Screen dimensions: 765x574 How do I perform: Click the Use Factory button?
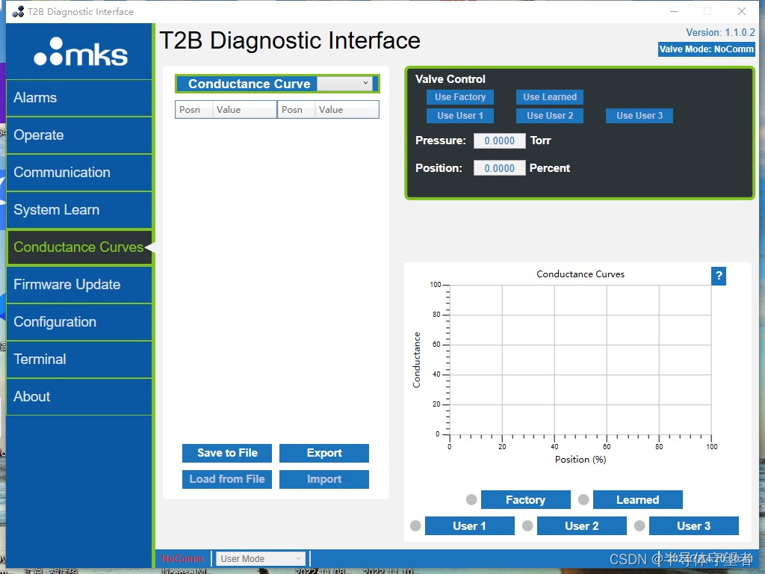pyautogui.click(x=460, y=97)
